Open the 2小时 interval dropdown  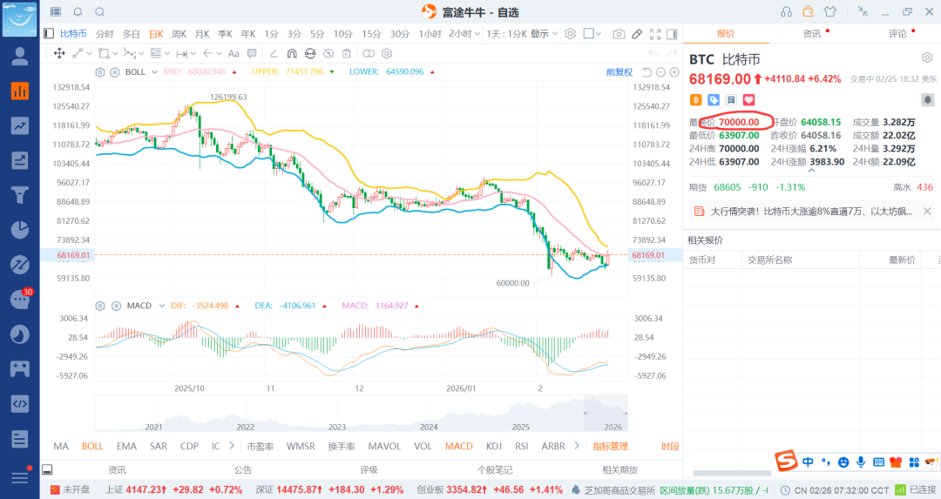(464, 34)
